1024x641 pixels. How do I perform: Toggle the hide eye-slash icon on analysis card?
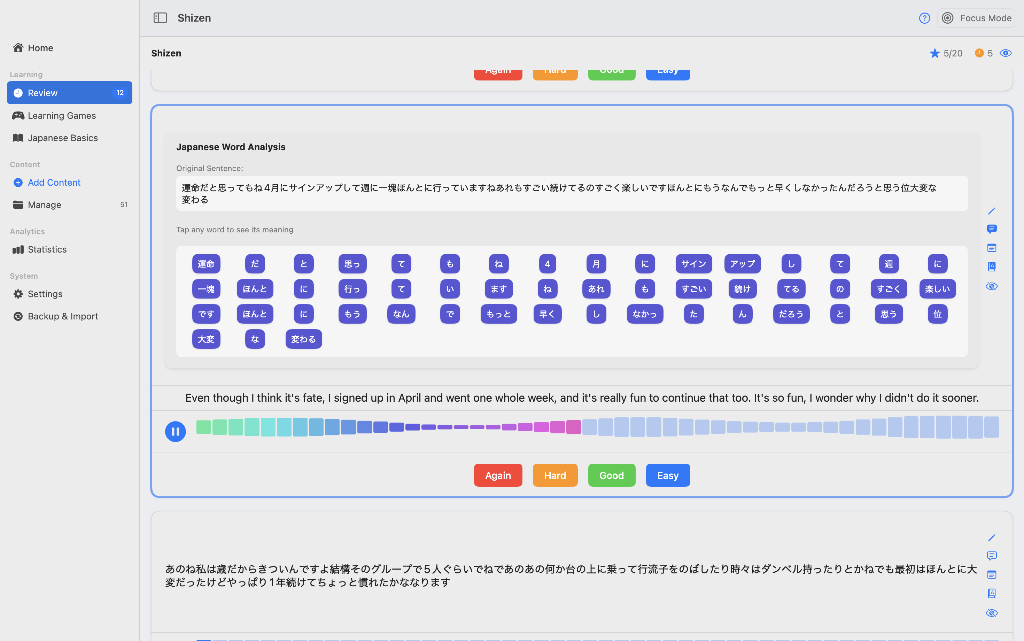click(991, 286)
